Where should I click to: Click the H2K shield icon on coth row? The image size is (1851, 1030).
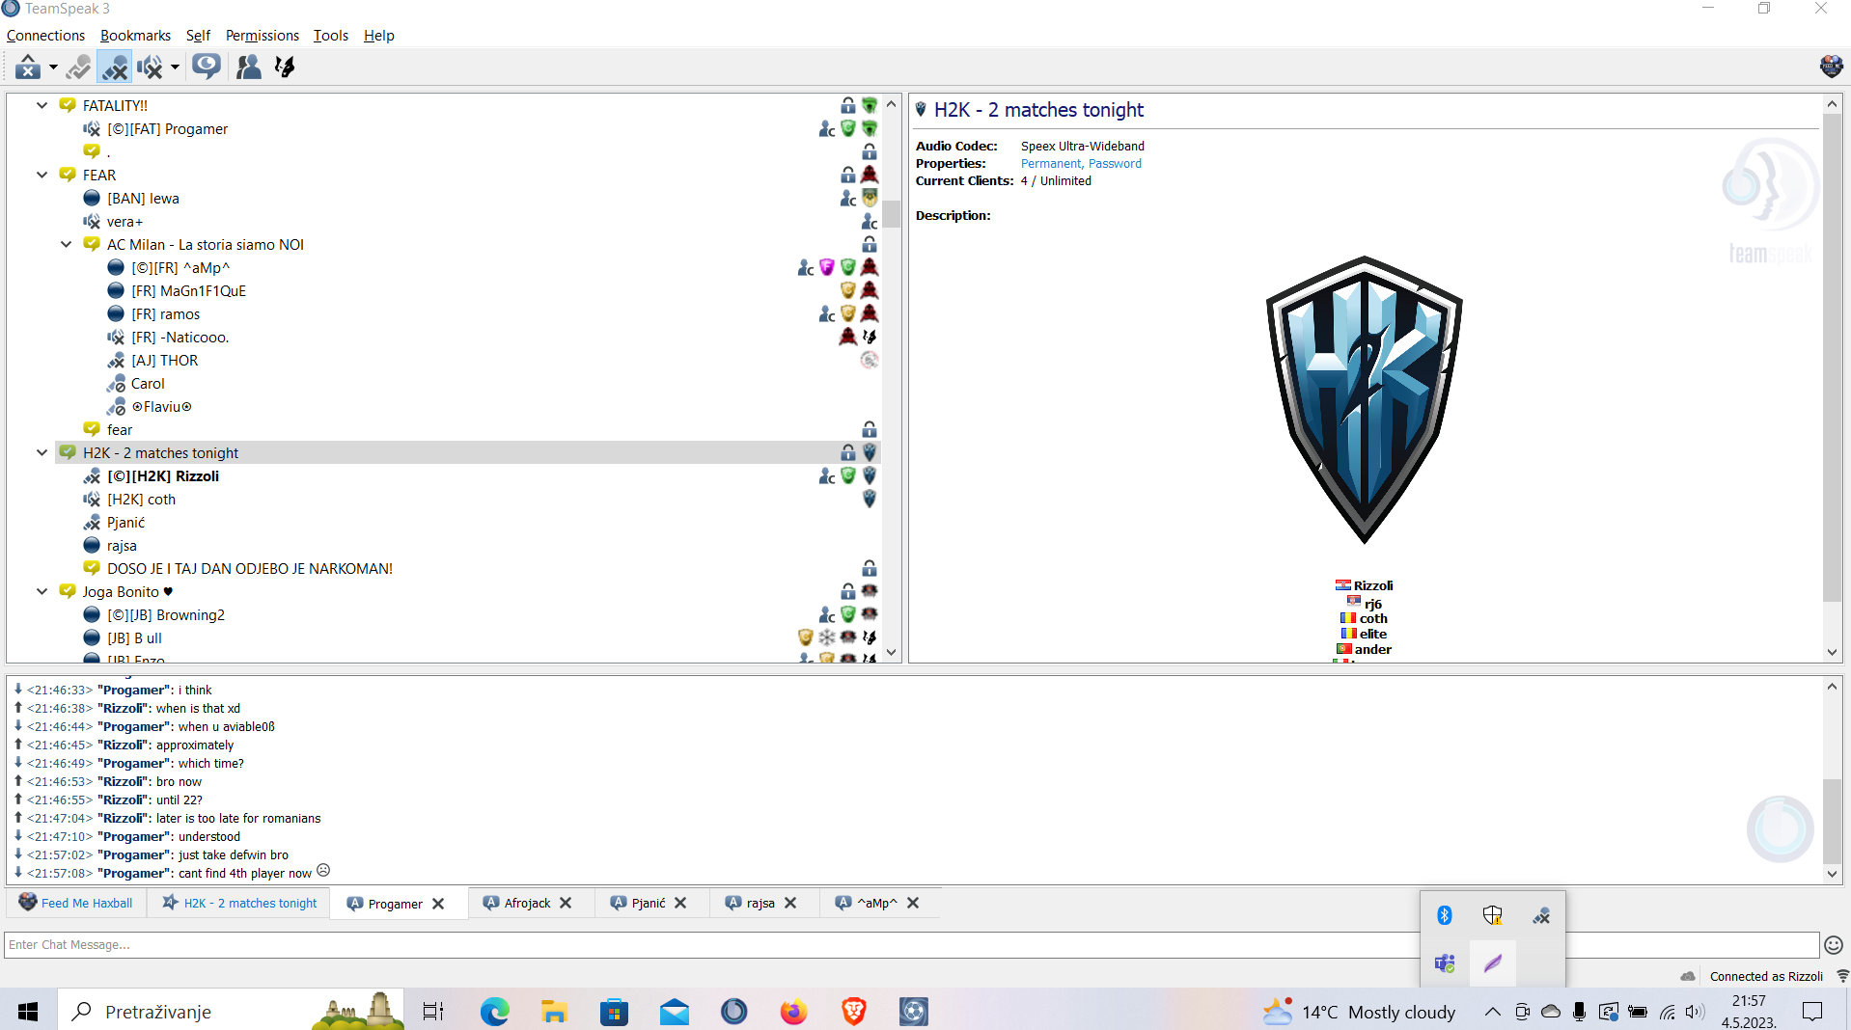[x=870, y=499]
